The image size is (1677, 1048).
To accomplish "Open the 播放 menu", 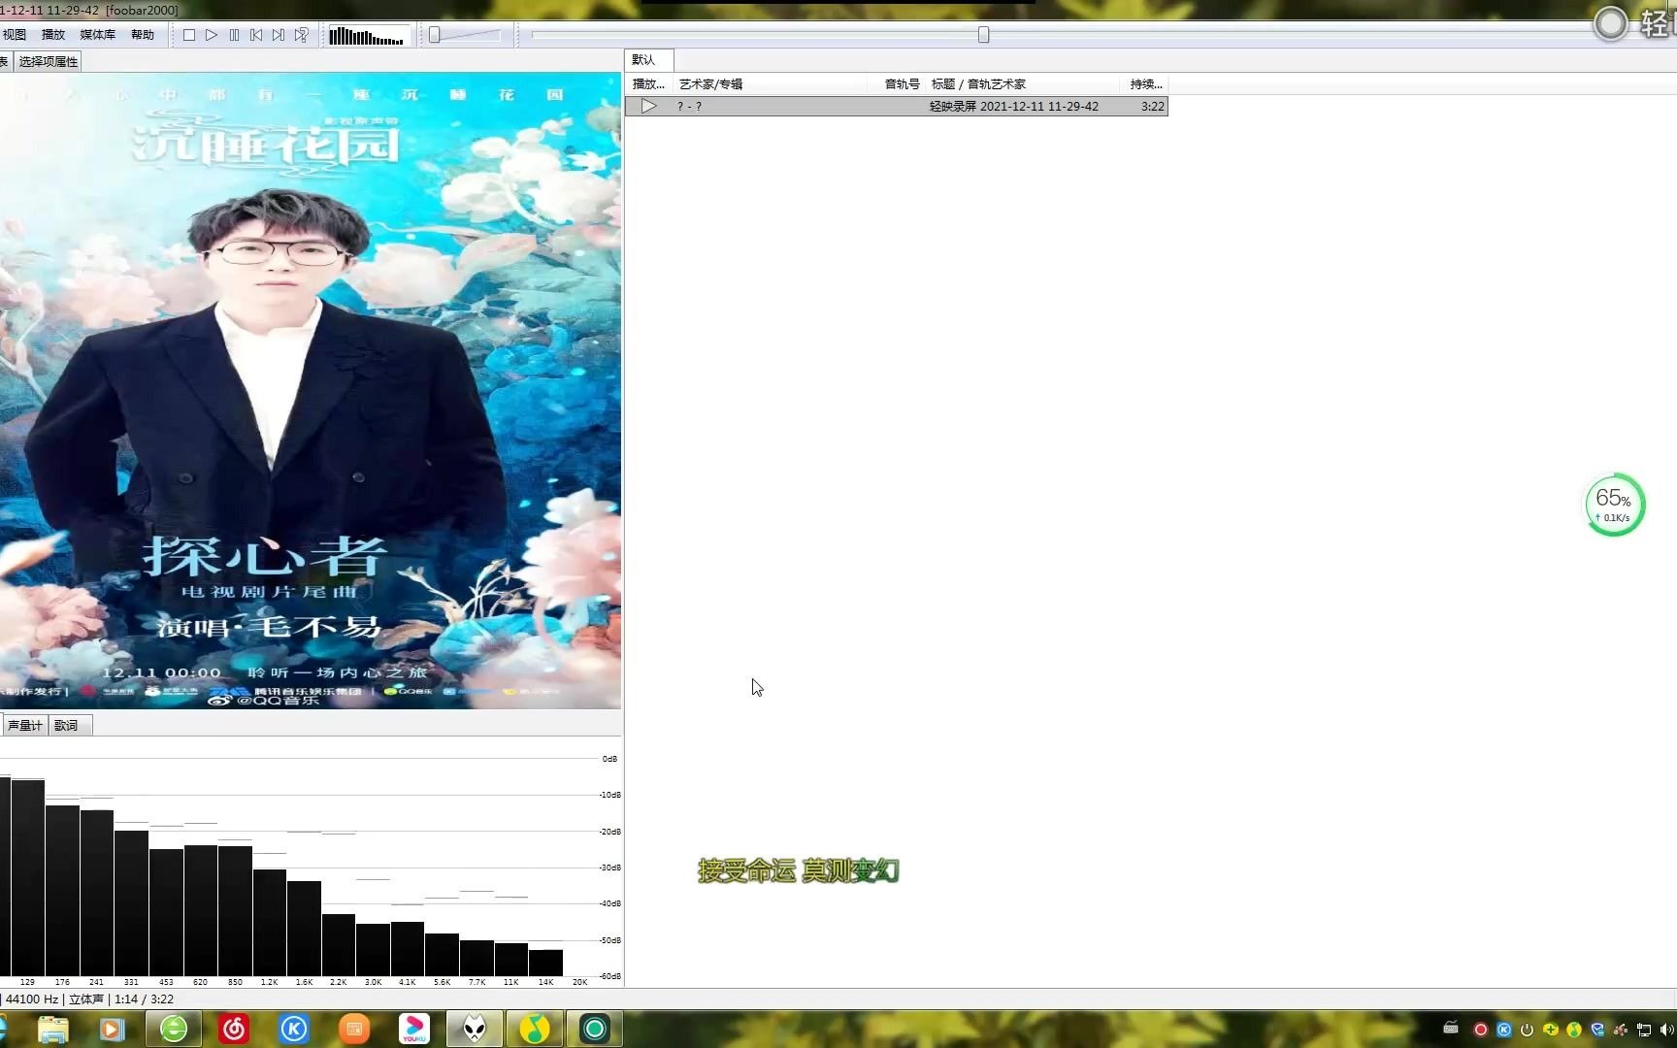I will pyautogui.click(x=53, y=35).
